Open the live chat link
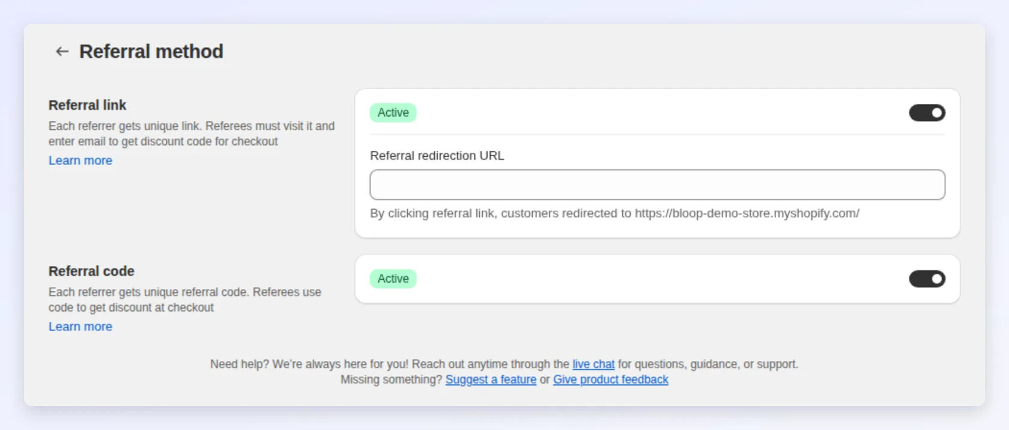 593,364
